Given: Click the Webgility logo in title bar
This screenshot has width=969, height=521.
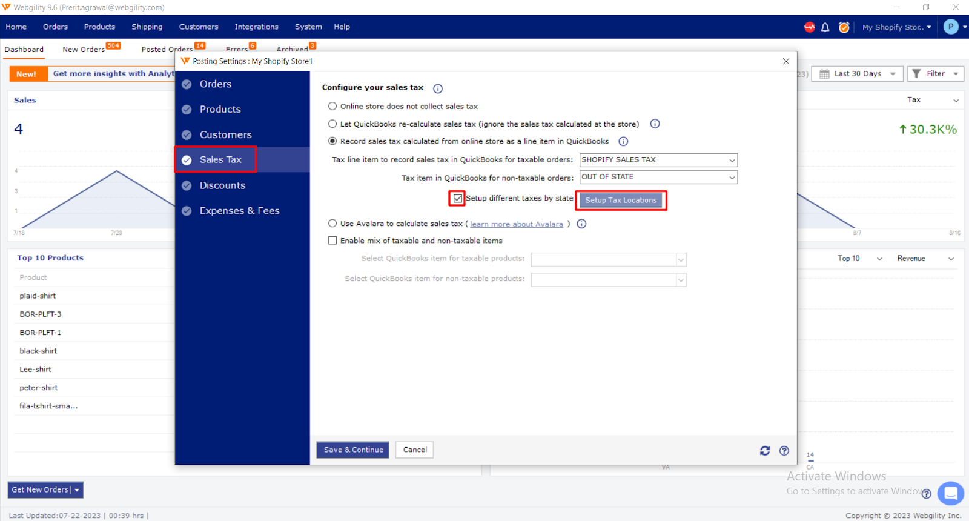Looking at the screenshot, I should 6,7.
